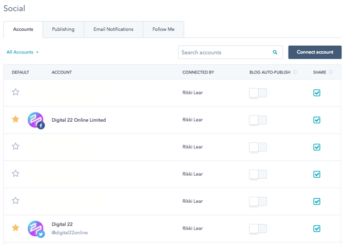The height and width of the screenshot is (245, 344).
Task: Open the All Accounts filter dropdown
Action: pyautogui.click(x=22, y=52)
